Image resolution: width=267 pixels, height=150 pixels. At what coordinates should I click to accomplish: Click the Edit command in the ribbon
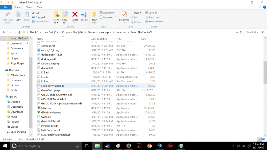[x=134, y=17]
